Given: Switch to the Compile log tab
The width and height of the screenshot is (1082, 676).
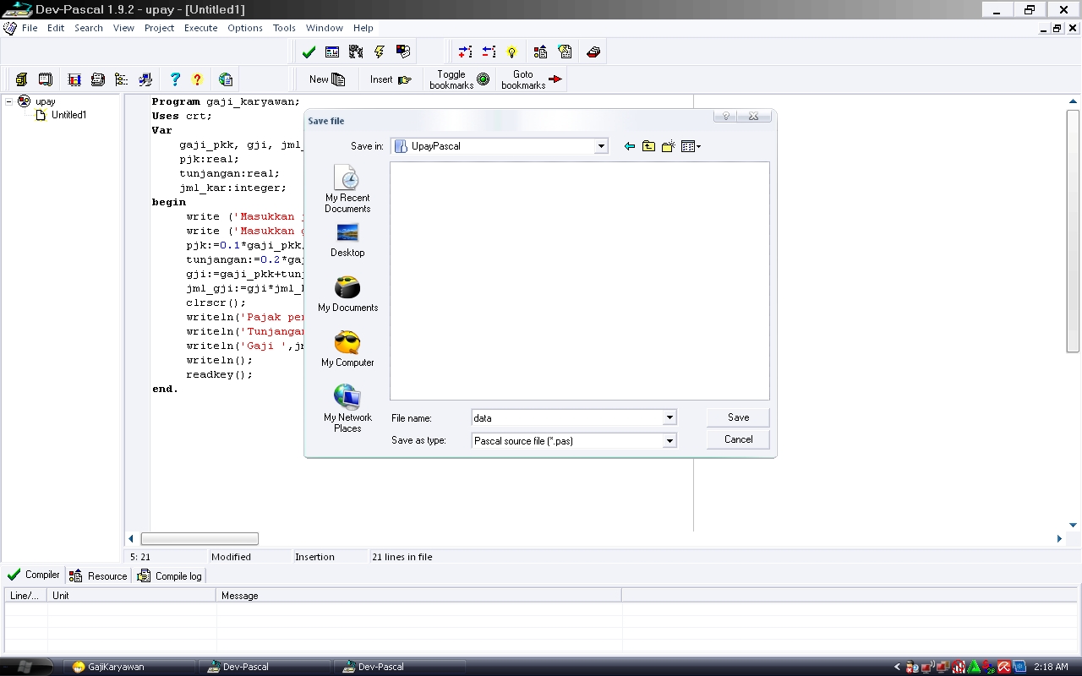Looking at the screenshot, I should tap(170, 575).
